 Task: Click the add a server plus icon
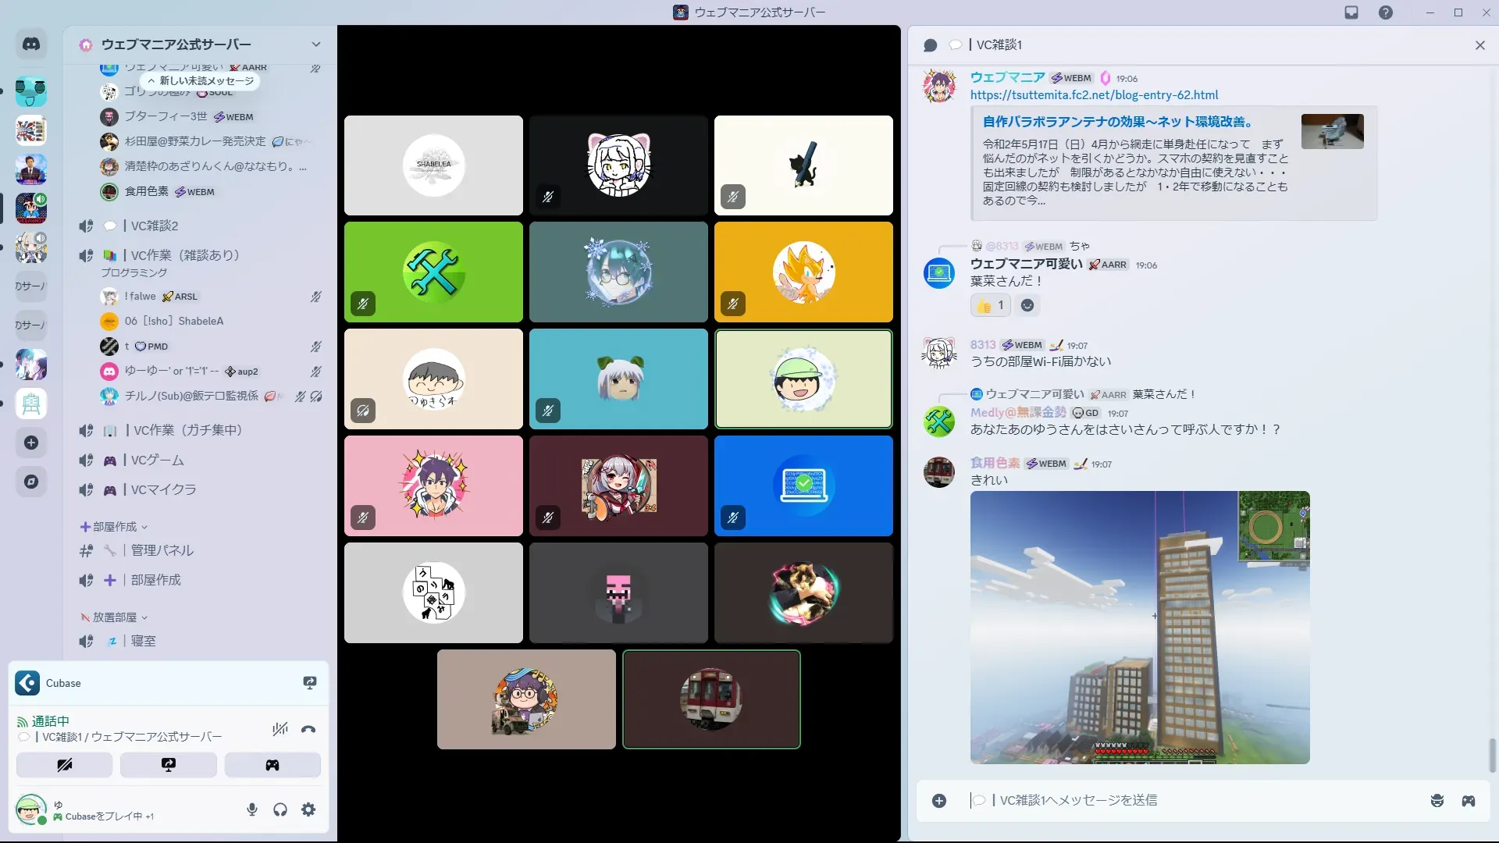coord(31,443)
